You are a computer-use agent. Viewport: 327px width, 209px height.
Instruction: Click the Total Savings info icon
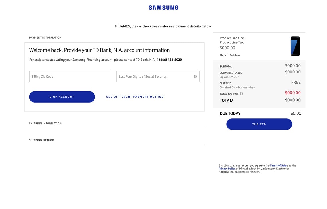pos(241,93)
